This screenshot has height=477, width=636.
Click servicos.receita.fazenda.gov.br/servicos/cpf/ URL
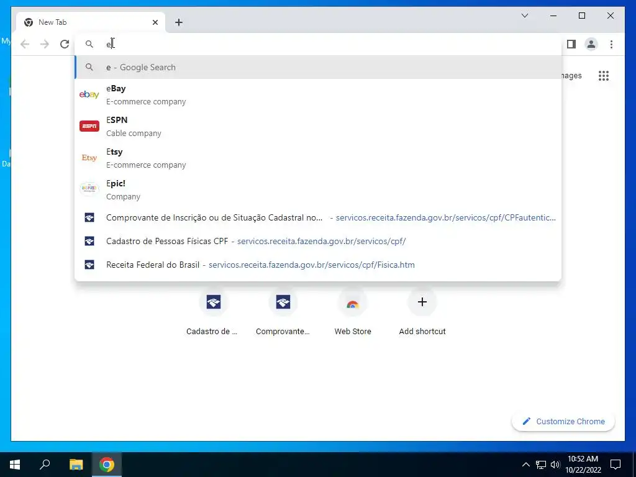click(321, 242)
